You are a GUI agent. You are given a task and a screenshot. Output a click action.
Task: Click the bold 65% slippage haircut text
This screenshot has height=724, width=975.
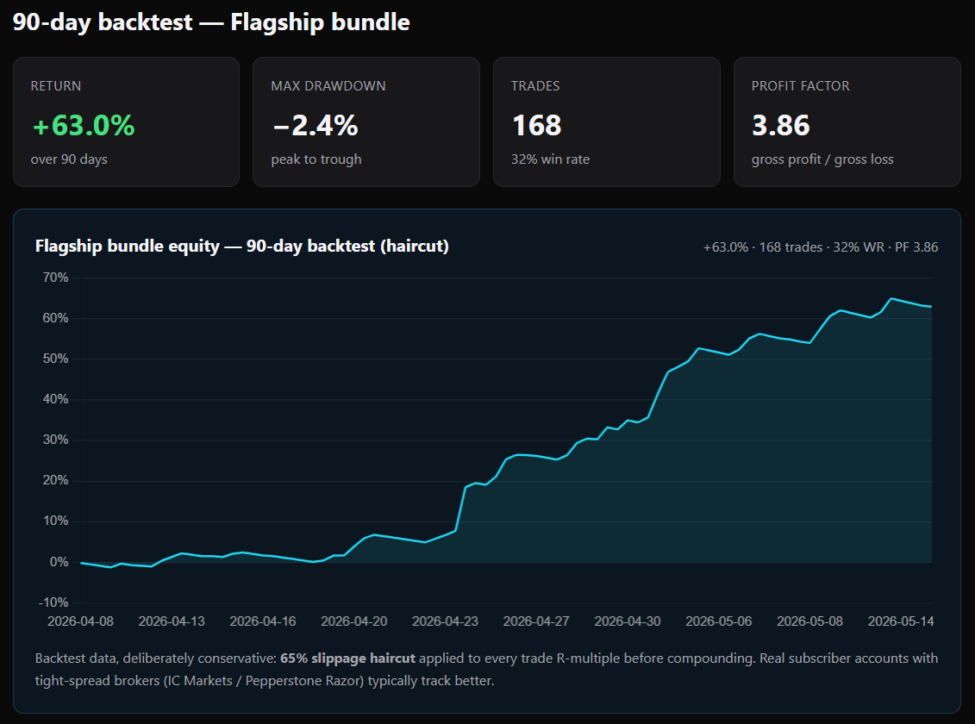pyautogui.click(x=347, y=658)
